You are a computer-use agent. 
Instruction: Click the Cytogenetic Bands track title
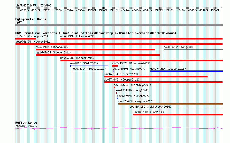[x=31, y=19]
